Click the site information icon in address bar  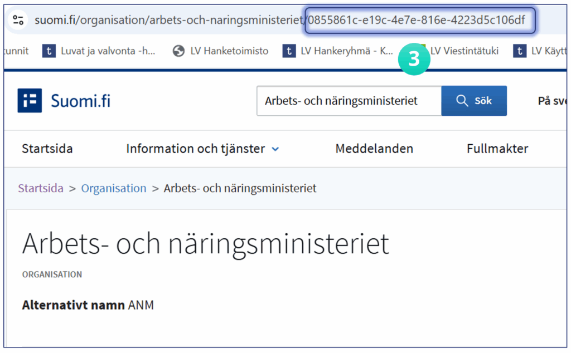click(18, 21)
